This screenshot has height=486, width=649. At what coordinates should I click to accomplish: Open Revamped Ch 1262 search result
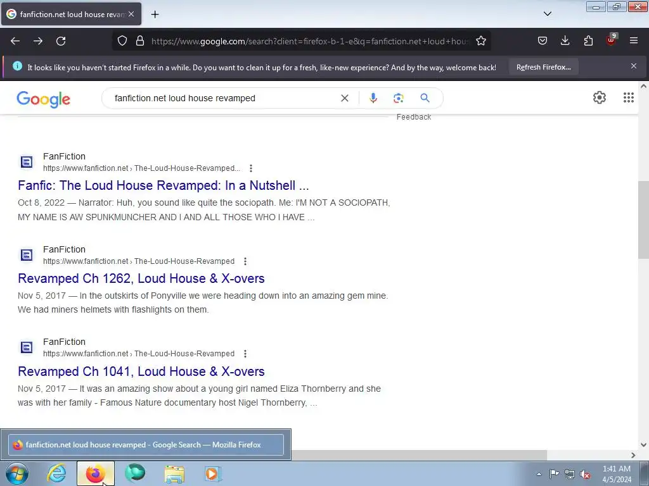click(141, 278)
